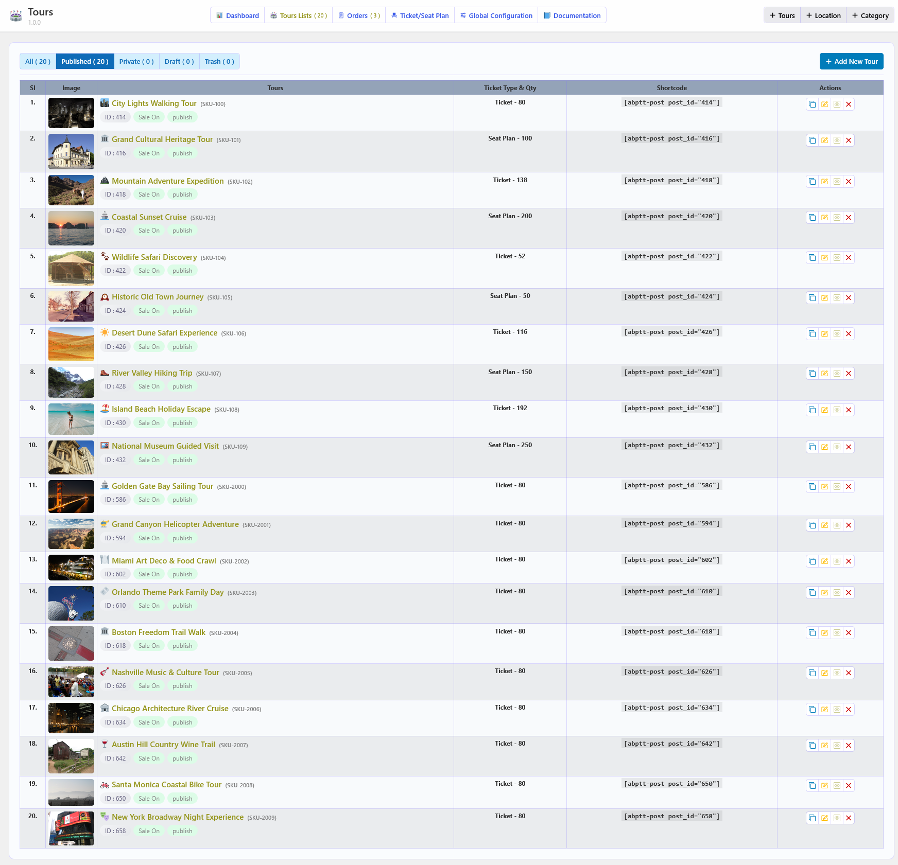Edit the Santa Monica Coastal Bike Tour
Image resolution: width=898 pixels, height=865 pixels.
point(824,786)
